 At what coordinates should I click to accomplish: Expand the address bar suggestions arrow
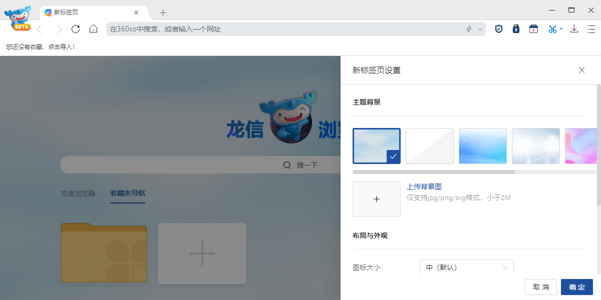479,29
